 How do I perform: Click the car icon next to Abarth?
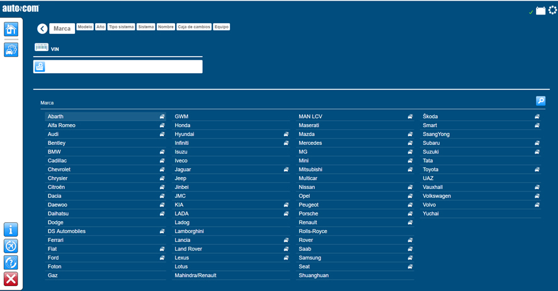(x=162, y=117)
